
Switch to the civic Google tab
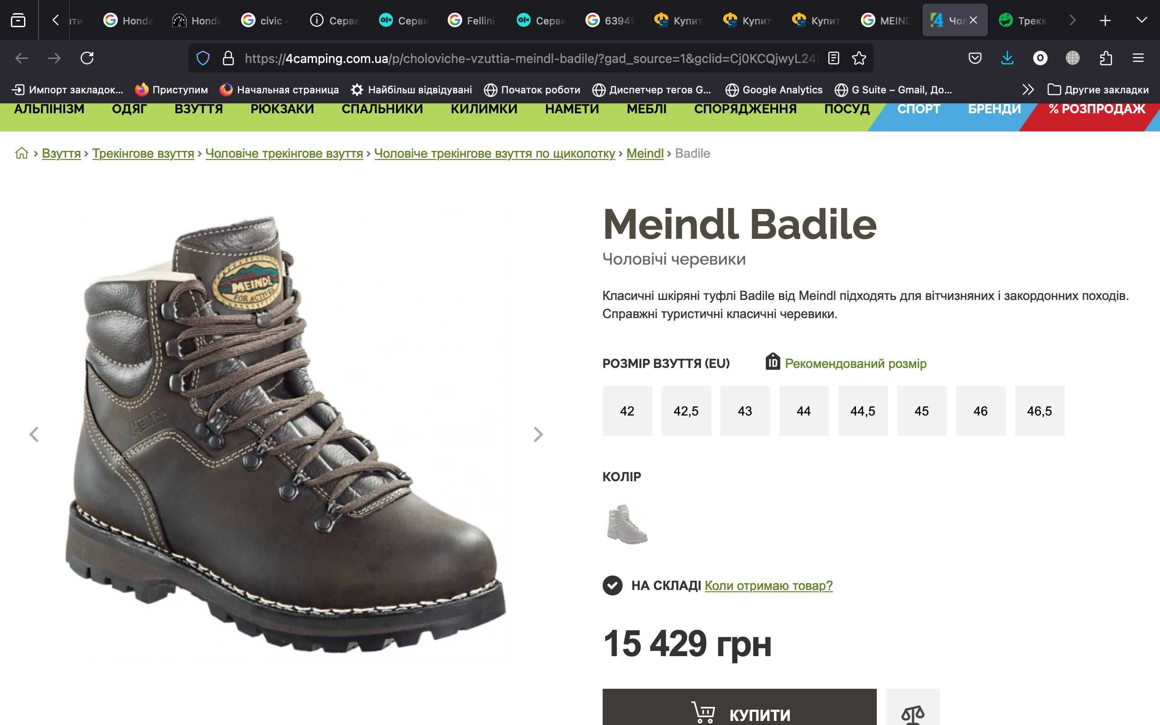265,20
